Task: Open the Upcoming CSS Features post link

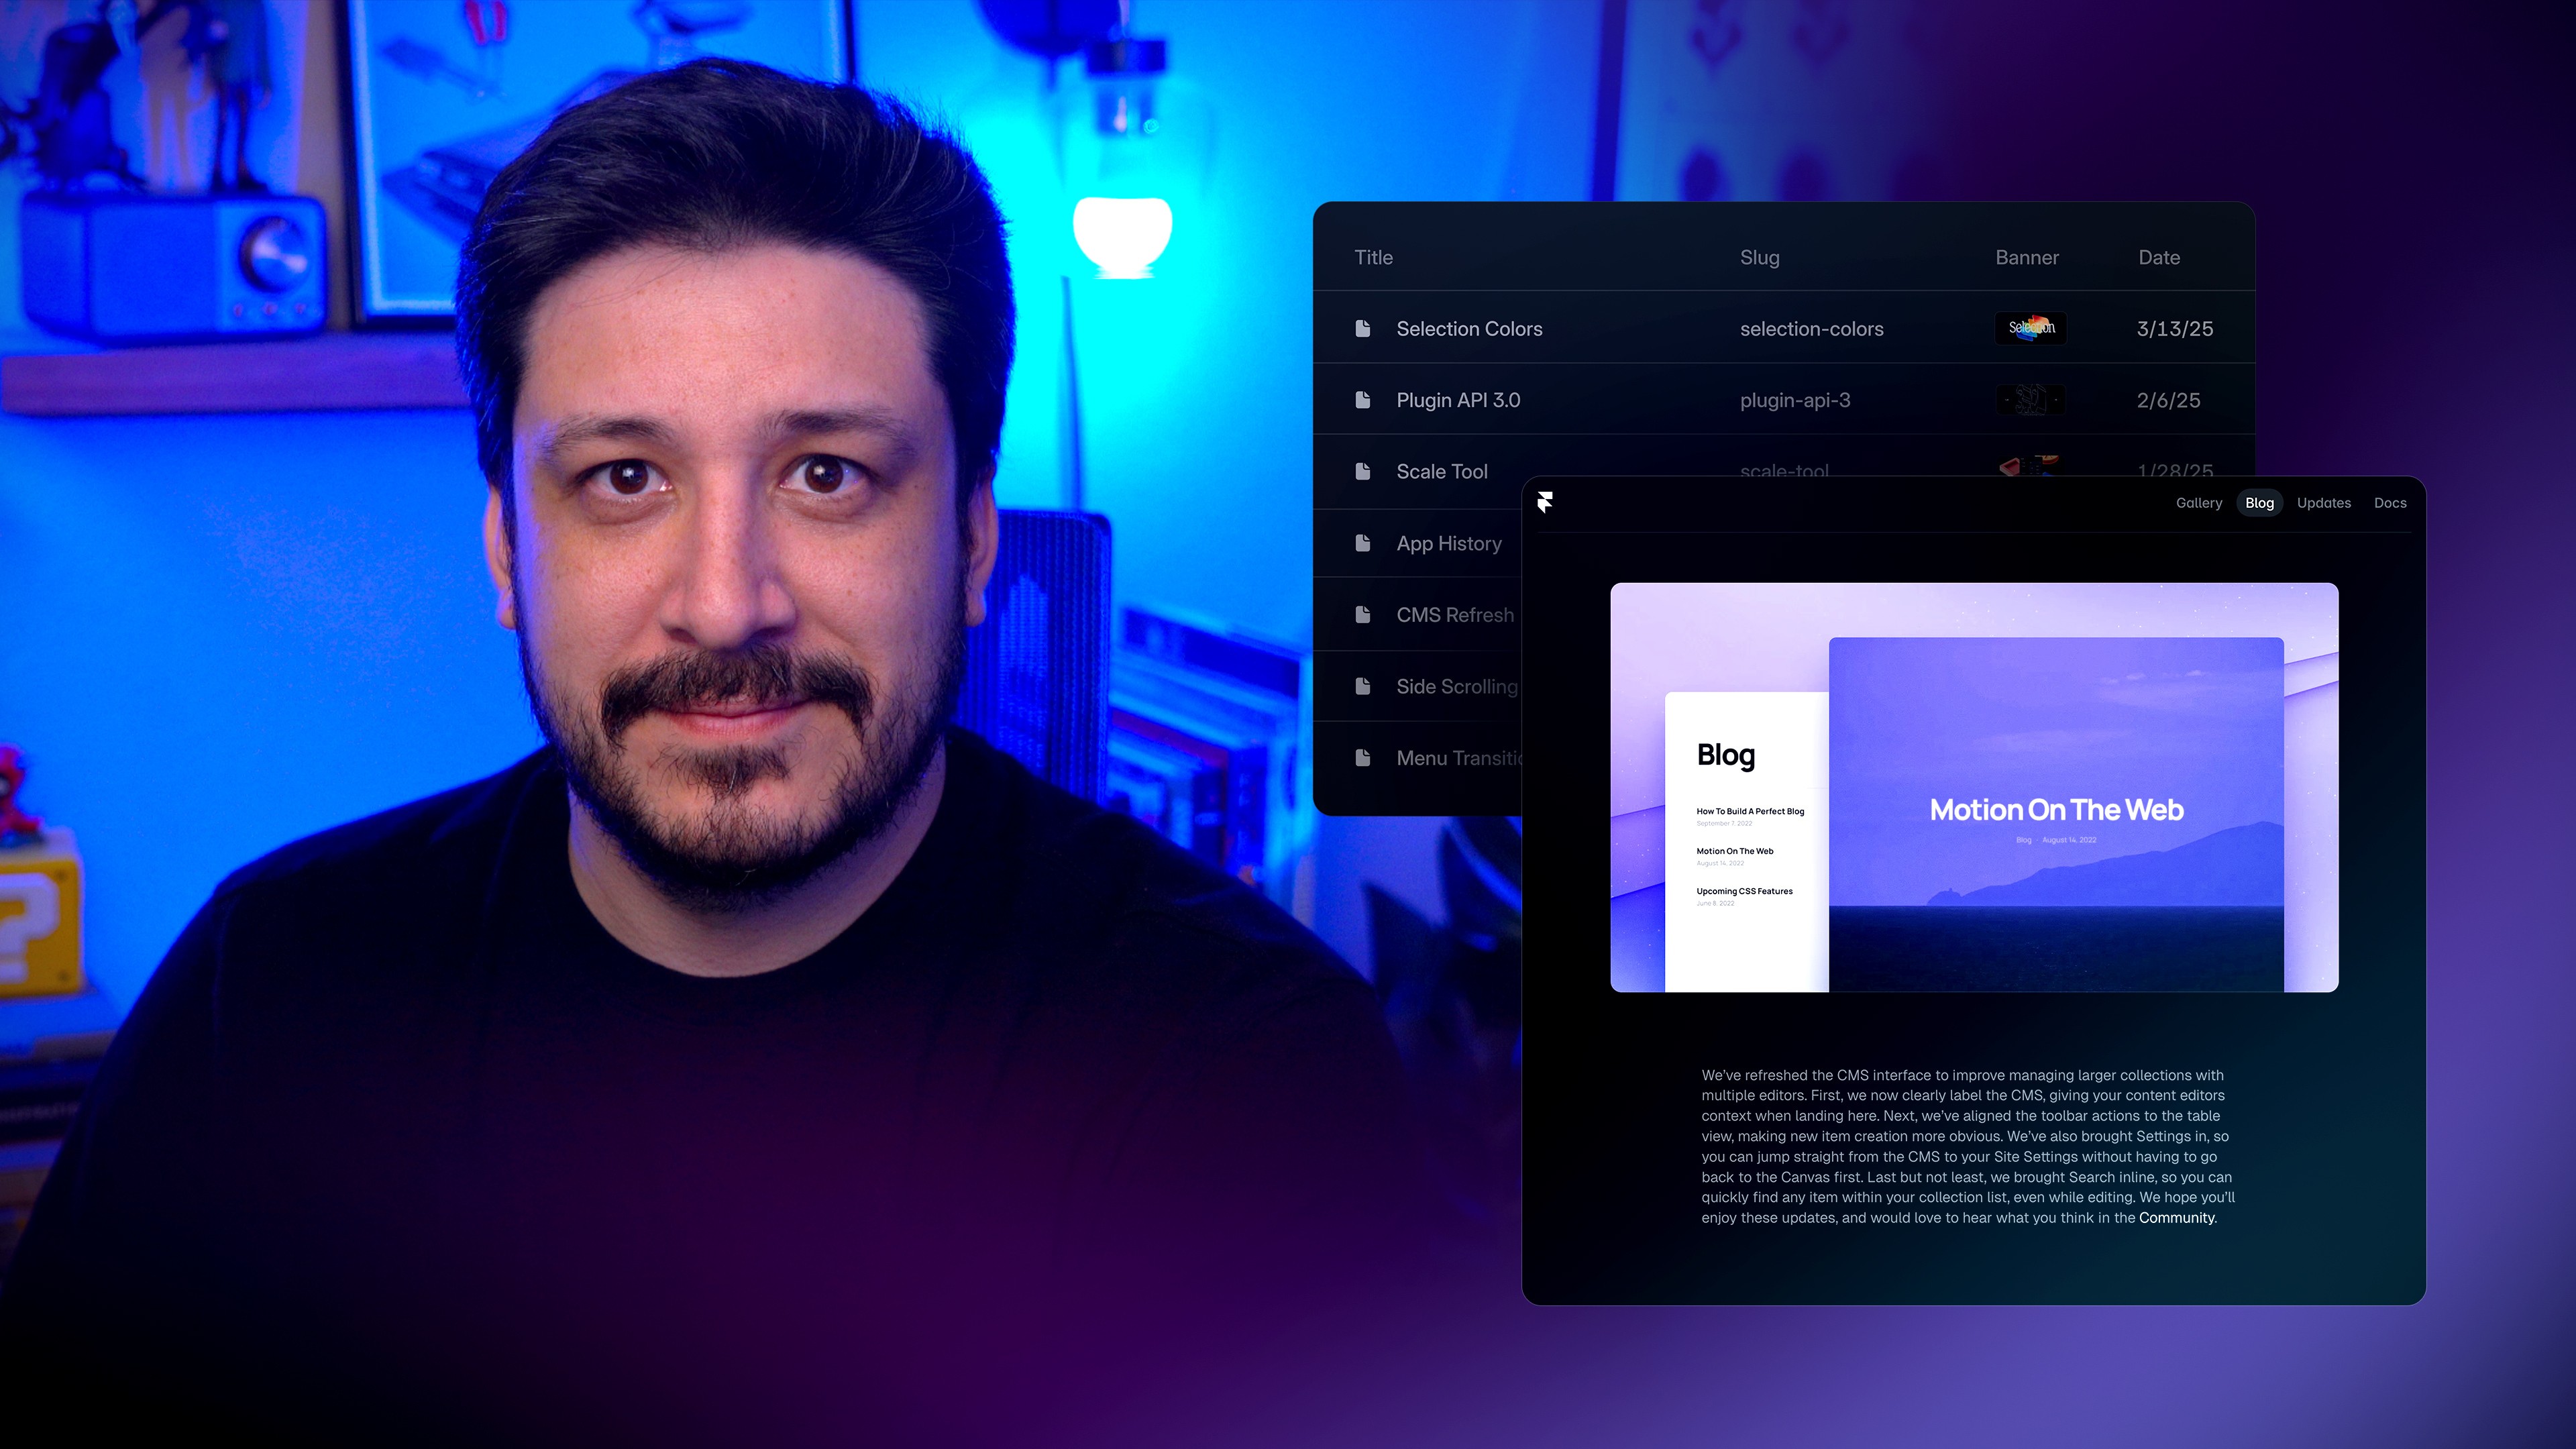Action: point(1744,891)
